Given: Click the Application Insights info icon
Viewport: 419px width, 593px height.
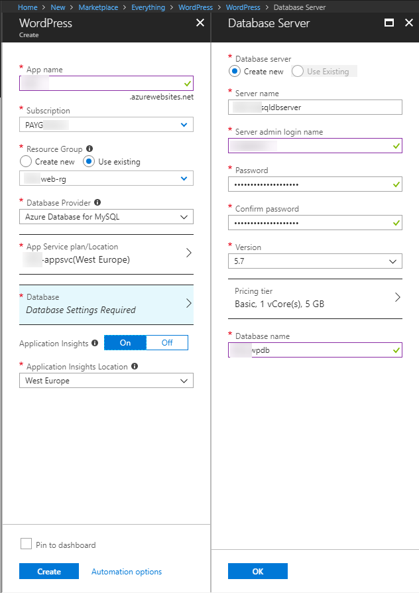Looking at the screenshot, I should tap(95, 343).
